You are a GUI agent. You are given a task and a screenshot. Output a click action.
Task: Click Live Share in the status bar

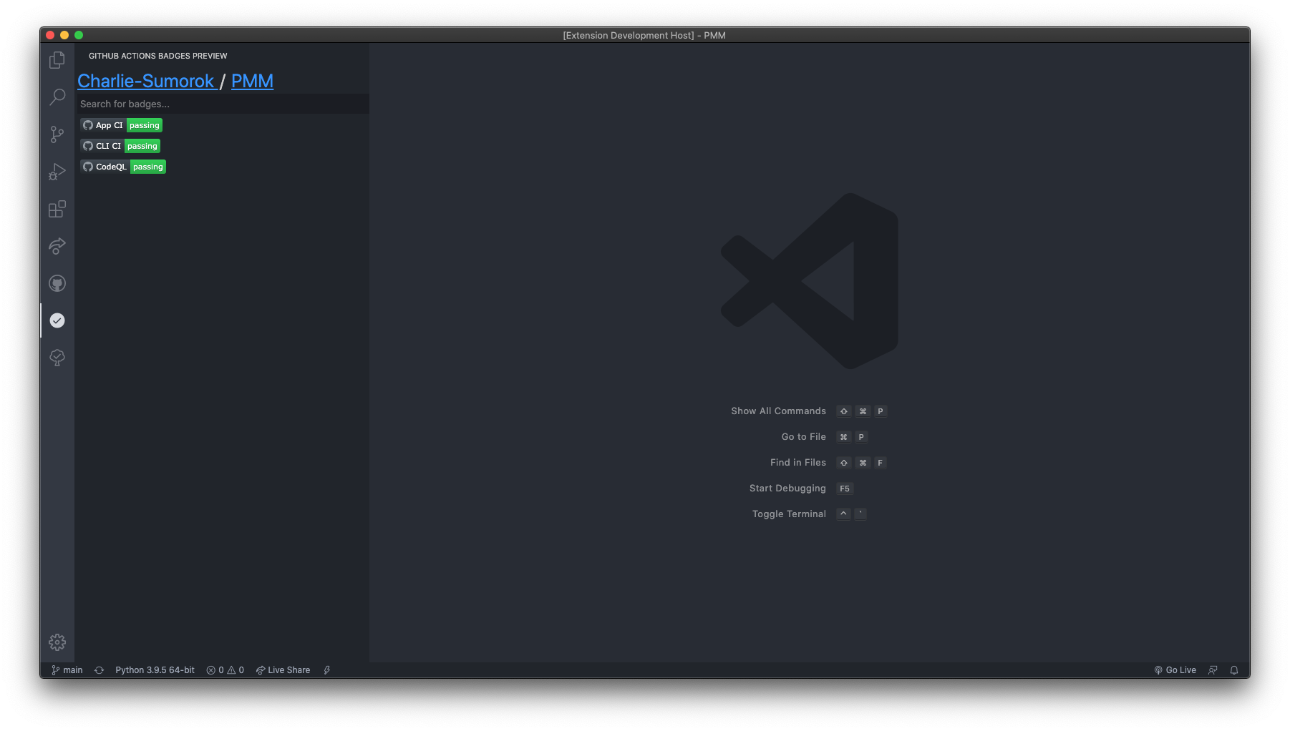[x=283, y=670]
